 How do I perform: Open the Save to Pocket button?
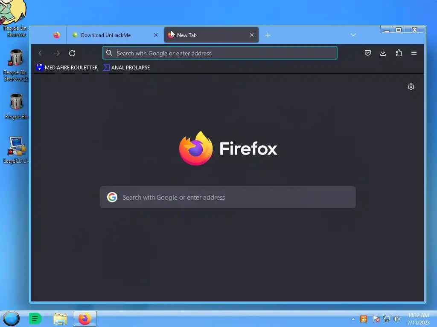point(367,53)
